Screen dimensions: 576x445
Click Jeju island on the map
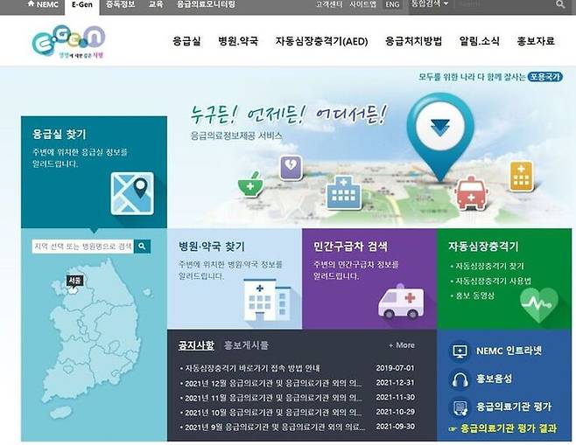(60, 413)
